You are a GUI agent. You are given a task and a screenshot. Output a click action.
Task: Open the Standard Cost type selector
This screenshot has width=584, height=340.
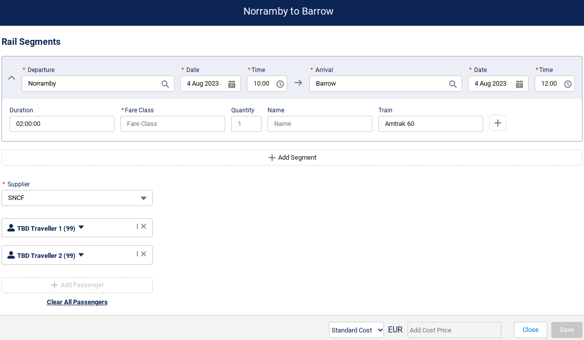click(356, 330)
